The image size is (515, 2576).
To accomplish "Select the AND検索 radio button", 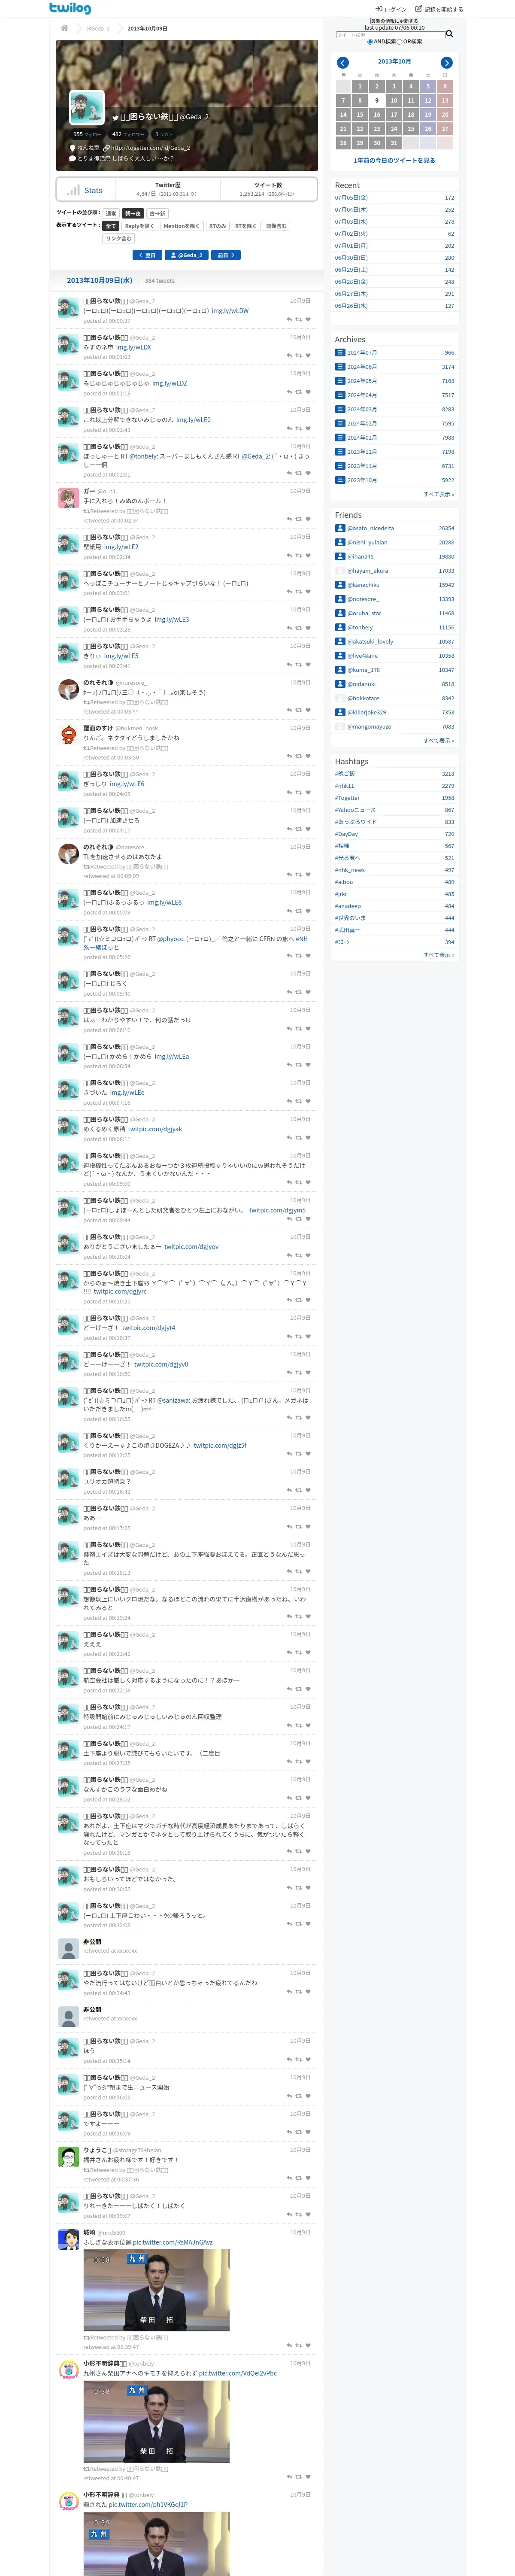I will coord(370,42).
